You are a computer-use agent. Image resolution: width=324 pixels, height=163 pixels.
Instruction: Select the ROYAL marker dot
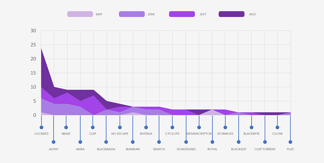(213, 142)
